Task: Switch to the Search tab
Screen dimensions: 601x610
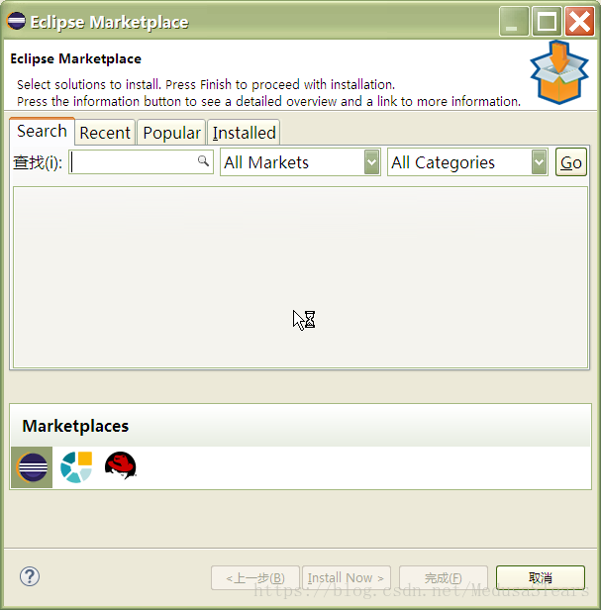Action: (42, 131)
